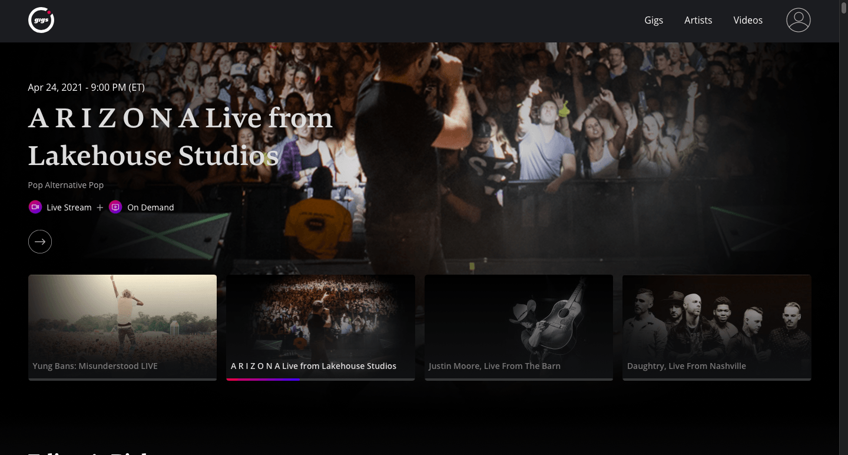Click the Pop Alternative Pop genre text
Image resolution: width=848 pixels, height=455 pixels.
coord(66,185)
